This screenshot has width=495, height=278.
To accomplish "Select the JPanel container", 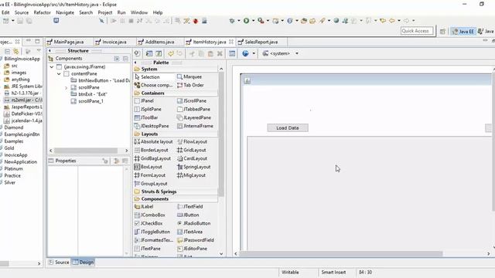I will point(144,101).
